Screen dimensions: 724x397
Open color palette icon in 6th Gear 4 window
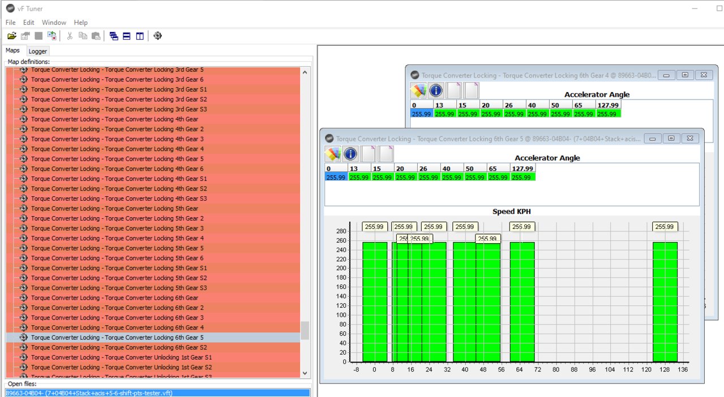pyautogui.click(x=418, y=90)
